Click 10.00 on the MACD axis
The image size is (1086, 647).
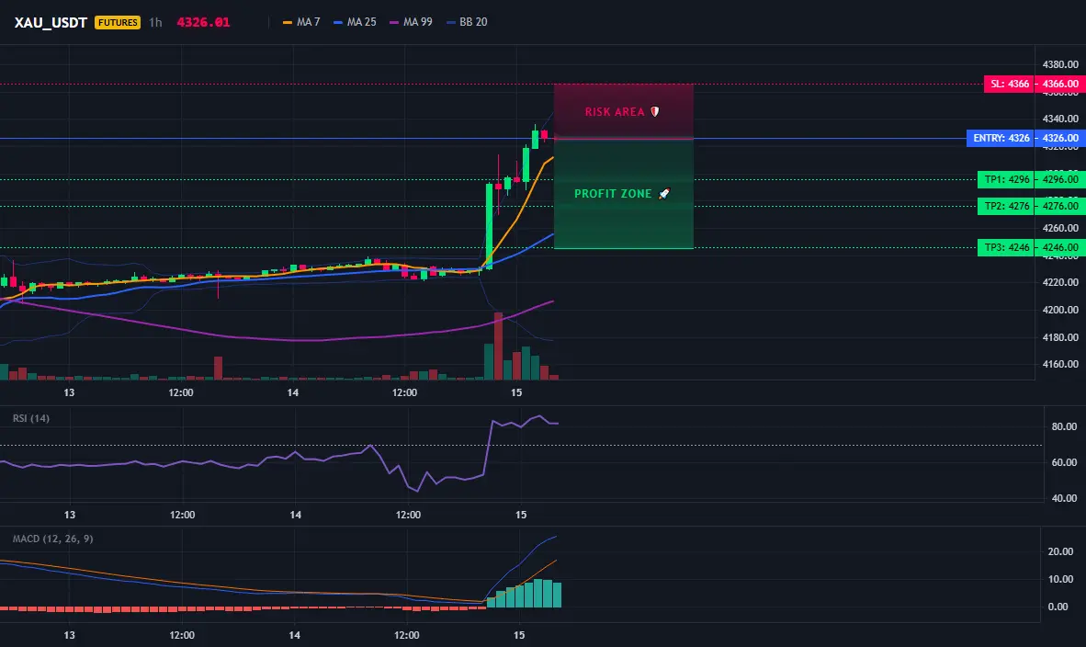coord(1060,579)
